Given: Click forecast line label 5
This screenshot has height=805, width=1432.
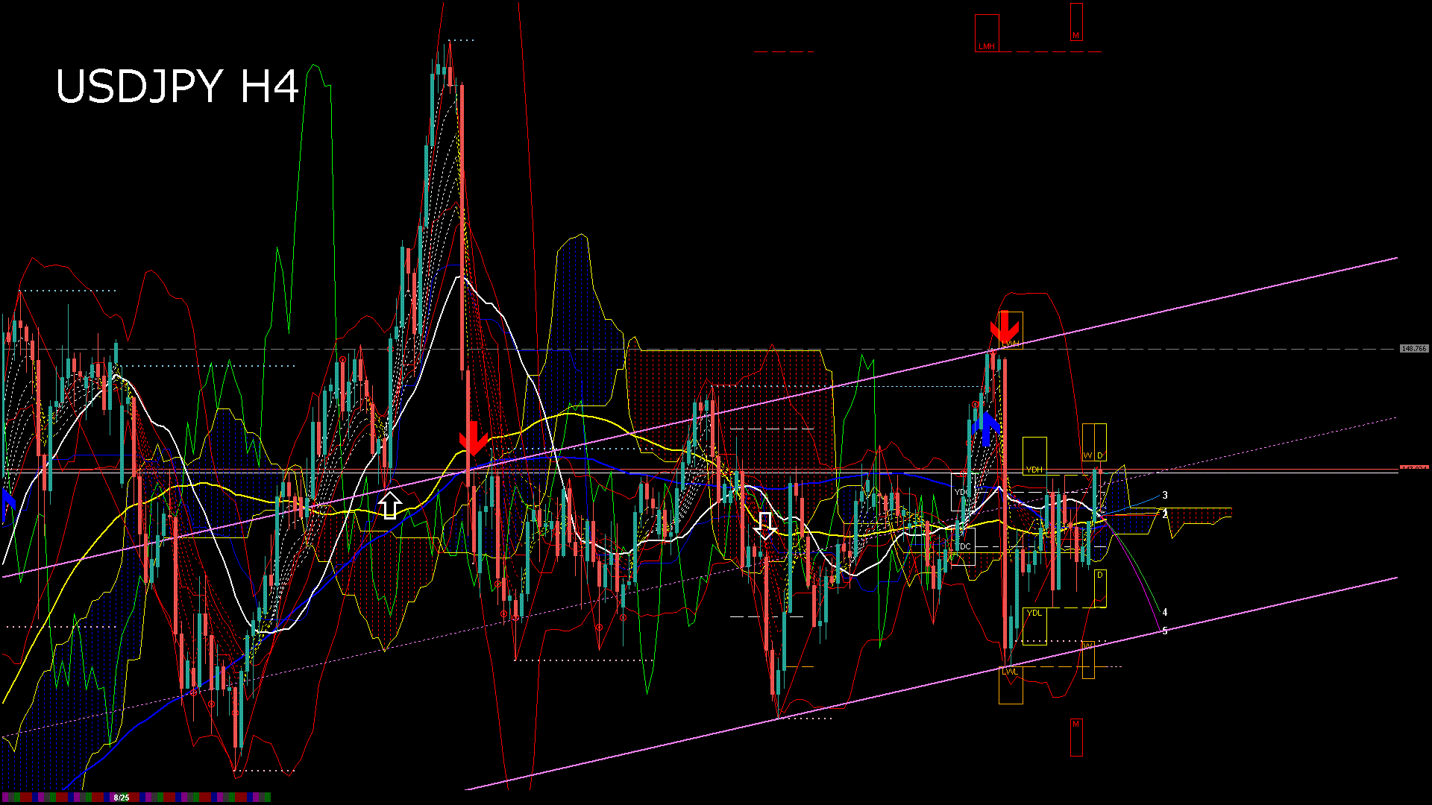Looking at the screenshot, I should [x=1165, y=631].
